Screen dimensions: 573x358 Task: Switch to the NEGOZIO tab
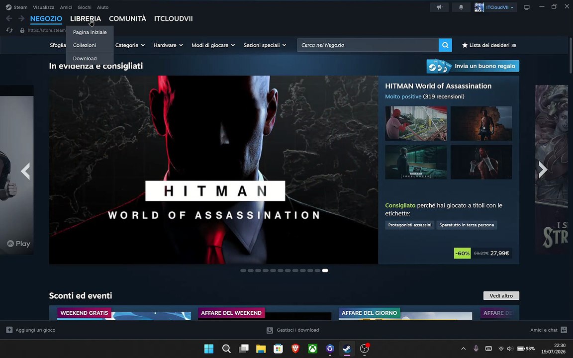point(46,18)
